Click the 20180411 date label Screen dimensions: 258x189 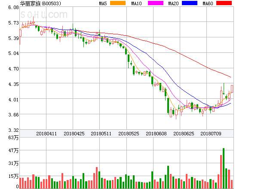tap(46, 134)
